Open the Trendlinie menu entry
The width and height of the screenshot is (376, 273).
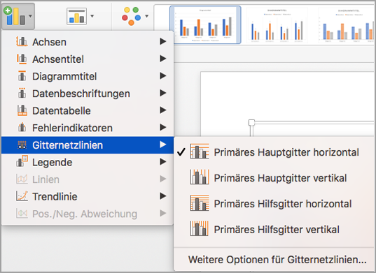coord(88,197)
